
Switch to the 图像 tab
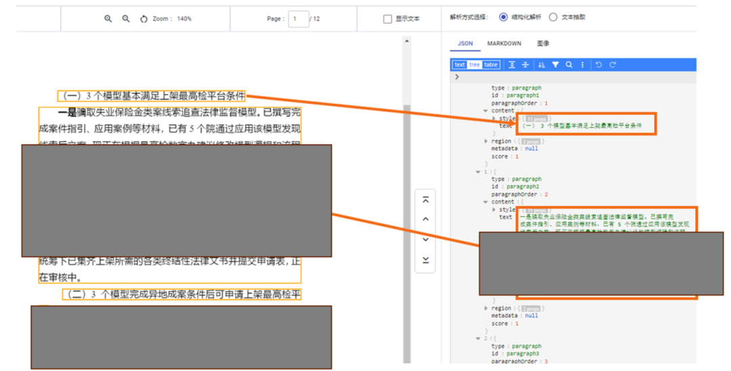tap(543, 43)
